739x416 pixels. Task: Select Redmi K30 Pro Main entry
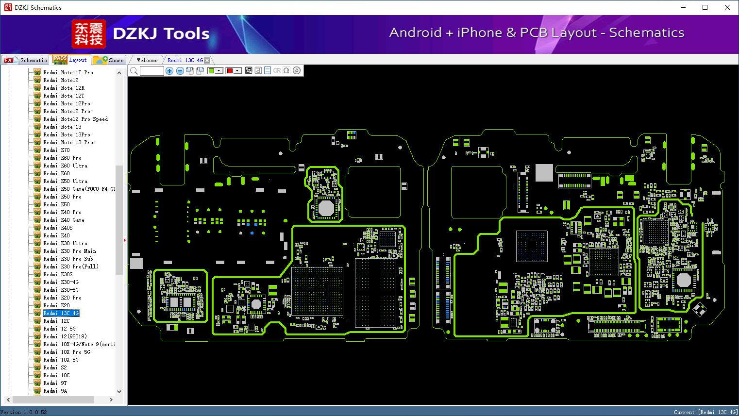[69, 251]
